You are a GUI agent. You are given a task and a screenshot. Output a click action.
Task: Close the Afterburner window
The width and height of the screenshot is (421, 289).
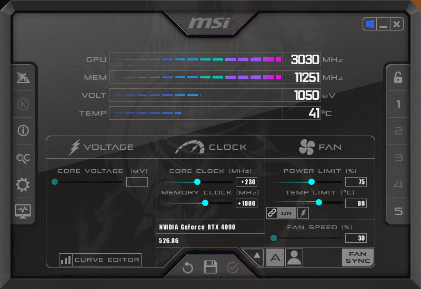coord(397,24)
